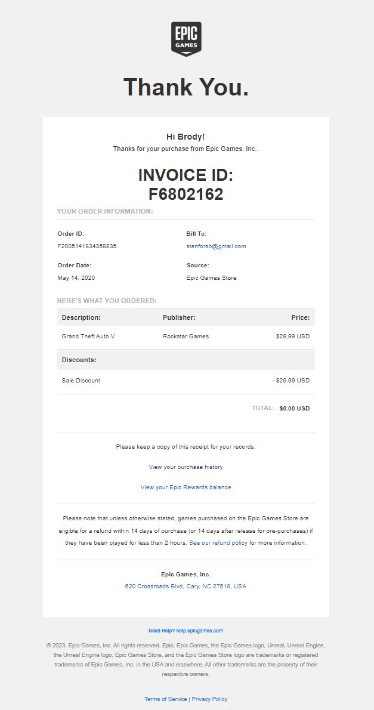Click the invoice ID number F6802162
Image resolution: width=374 pixels, height=710 pixels.
pos(186,195)
